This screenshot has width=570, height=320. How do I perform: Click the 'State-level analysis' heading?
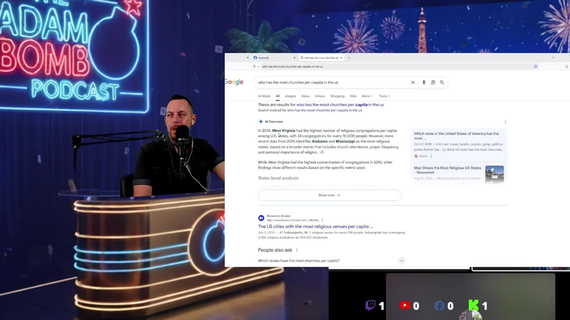coord(278,178)
